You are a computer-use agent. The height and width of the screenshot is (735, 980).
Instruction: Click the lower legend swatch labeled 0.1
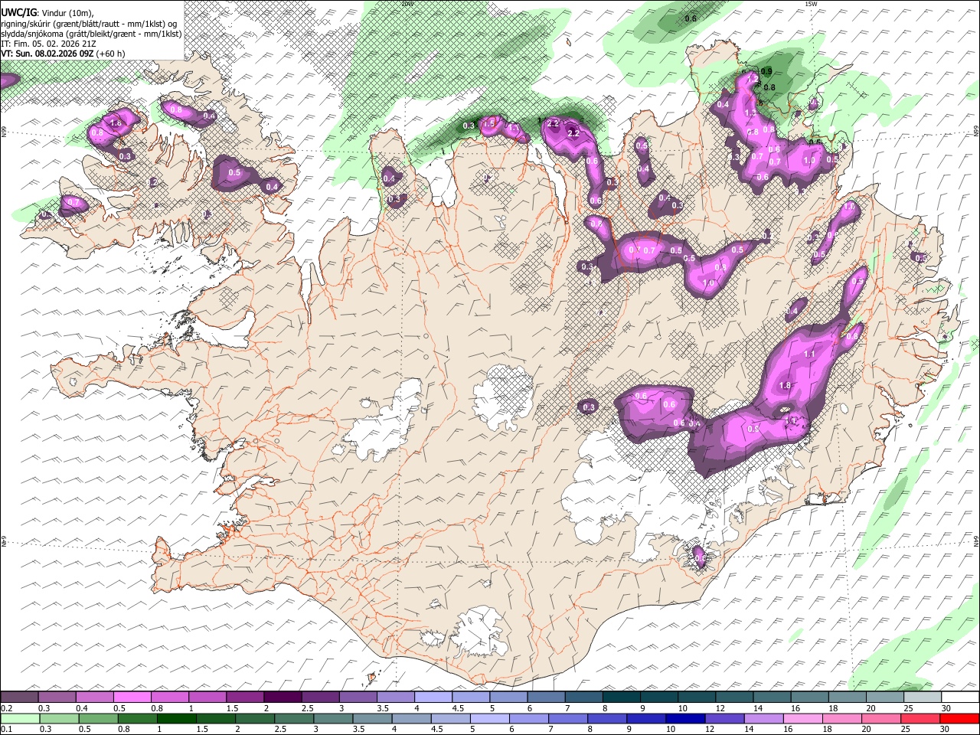tap(19, 719)
